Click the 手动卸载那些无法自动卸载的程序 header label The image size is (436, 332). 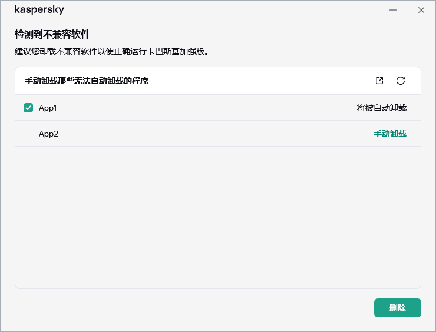pyautogui.click(x=87, y=81)
